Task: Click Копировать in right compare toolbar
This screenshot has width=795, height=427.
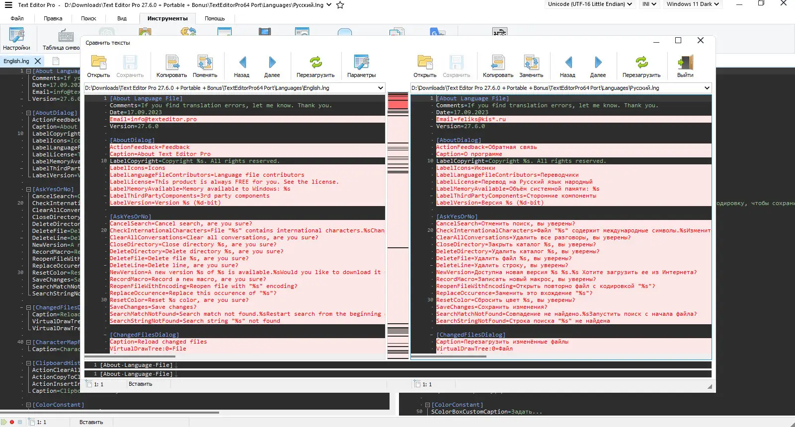Action: [498, 66]
